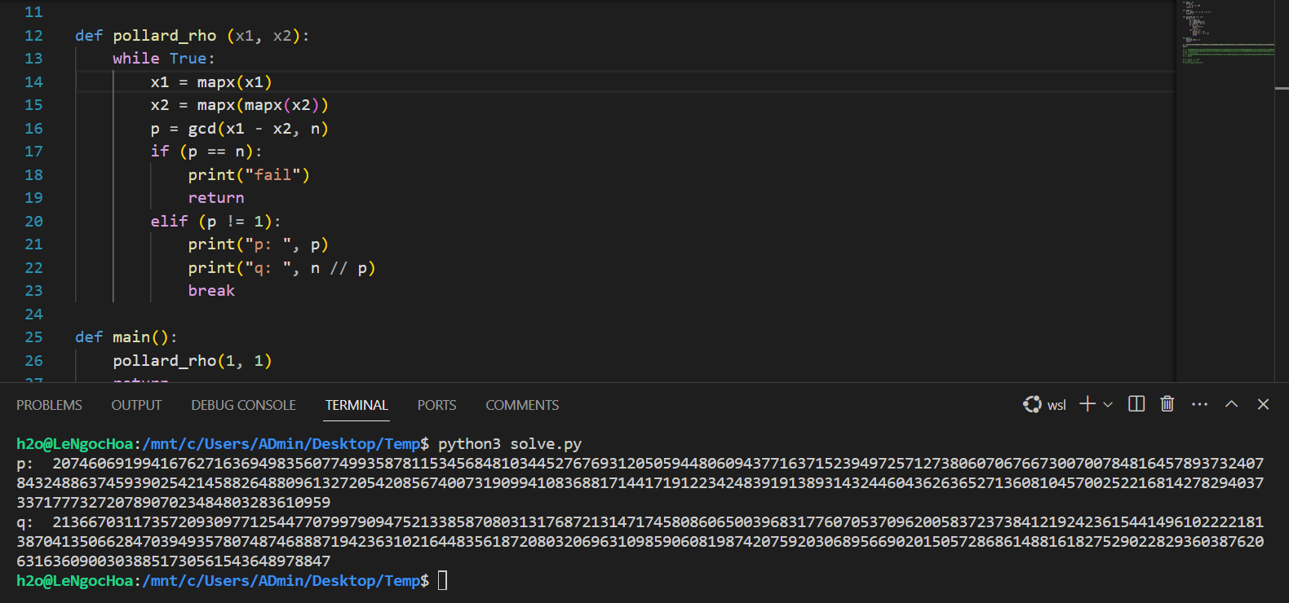Close the bottom panel

(x=1263, y=404)
